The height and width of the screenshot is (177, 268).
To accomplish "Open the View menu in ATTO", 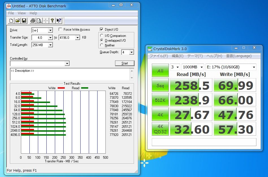I will click(x=21, y=13).
